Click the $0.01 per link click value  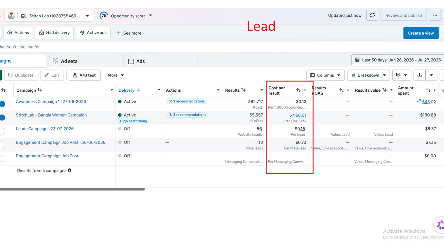coord(301,115)
